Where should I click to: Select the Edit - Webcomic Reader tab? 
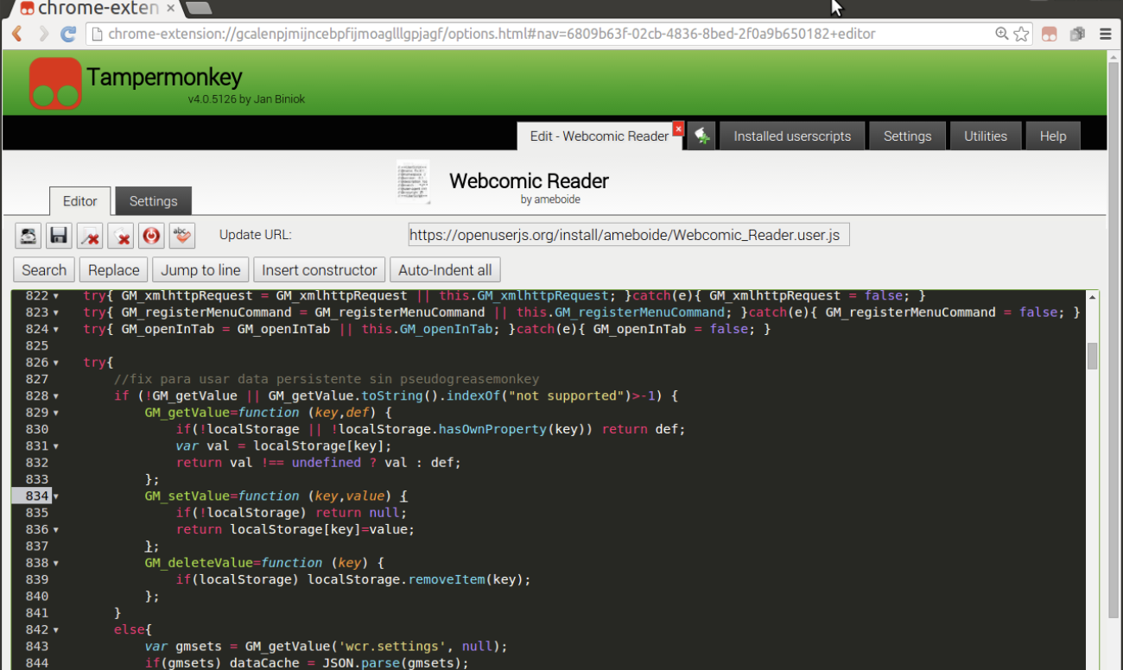(x=599, y=136)
